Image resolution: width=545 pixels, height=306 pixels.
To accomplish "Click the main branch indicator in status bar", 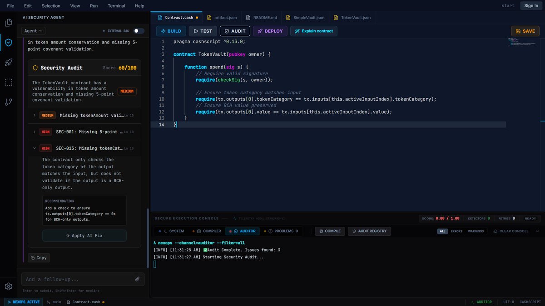I will [54, 302].
